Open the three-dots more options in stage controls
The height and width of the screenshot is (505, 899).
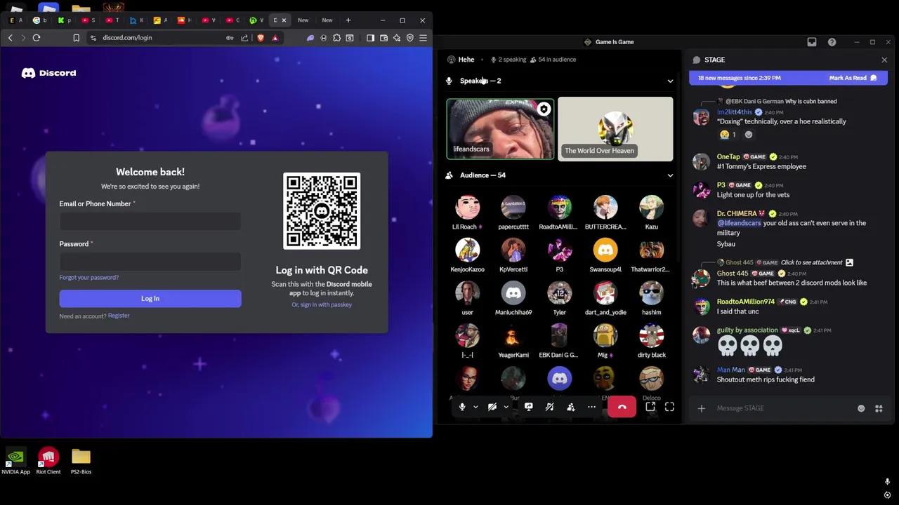coord(591,407)
